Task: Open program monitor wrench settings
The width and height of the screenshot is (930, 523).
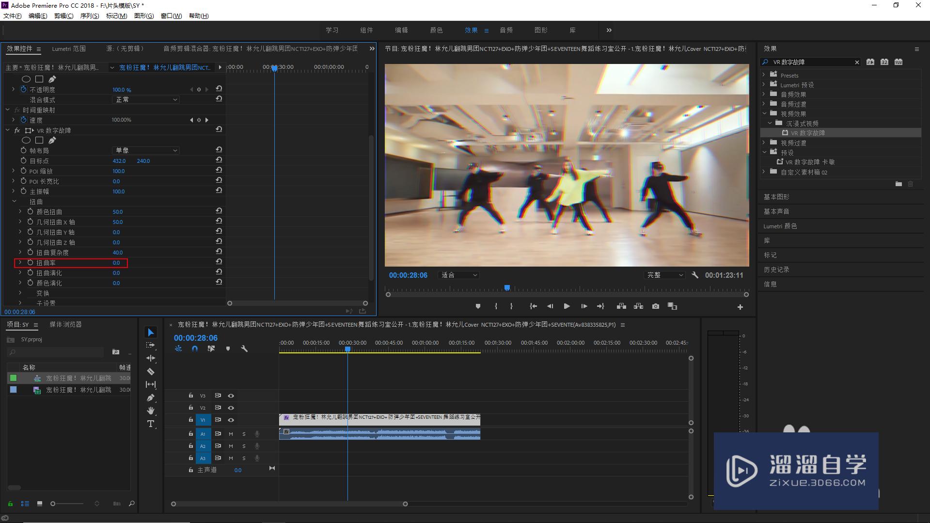Action: pos(695,275)
